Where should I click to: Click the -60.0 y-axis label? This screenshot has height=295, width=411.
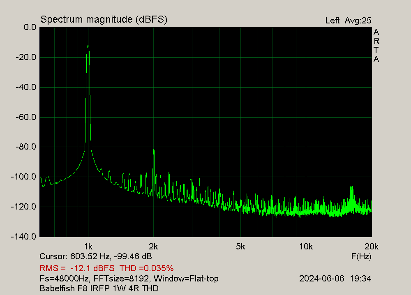pos(25,117)
